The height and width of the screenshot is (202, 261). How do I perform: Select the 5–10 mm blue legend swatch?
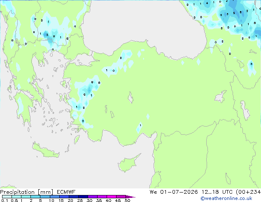coord(45,197)
